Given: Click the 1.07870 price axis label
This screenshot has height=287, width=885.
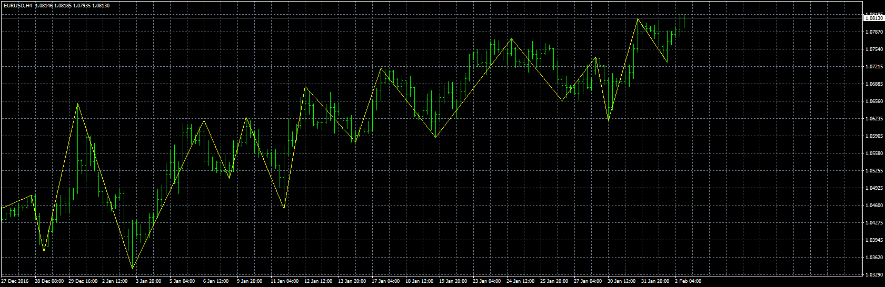Looking at the screenshot, I should pyautogui.click(x=874, y=32).
